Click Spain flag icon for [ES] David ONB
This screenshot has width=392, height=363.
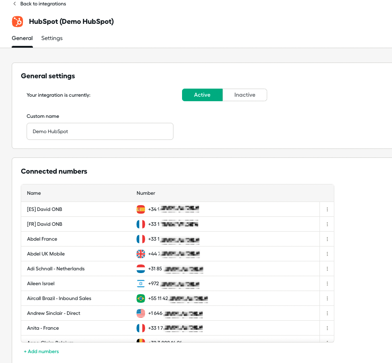pos(141,209)
